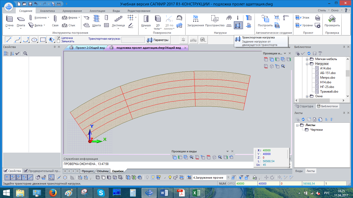Open the load case dropdown 4.Загружение прочее
The image size is (353, 198).
click(x=228, y=177)
